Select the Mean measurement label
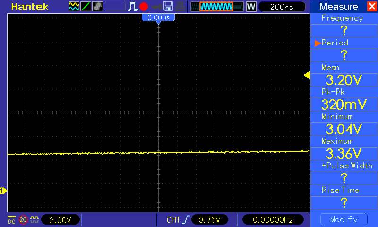This screenshot has height=227, width=378. point(330,67)
